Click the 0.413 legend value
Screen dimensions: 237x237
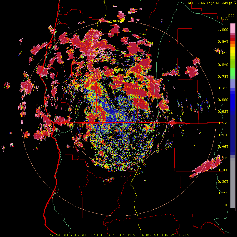coord(223,158)
